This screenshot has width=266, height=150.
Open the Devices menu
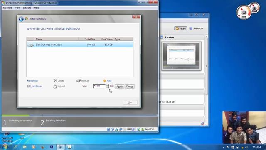[x=27, y=8]
